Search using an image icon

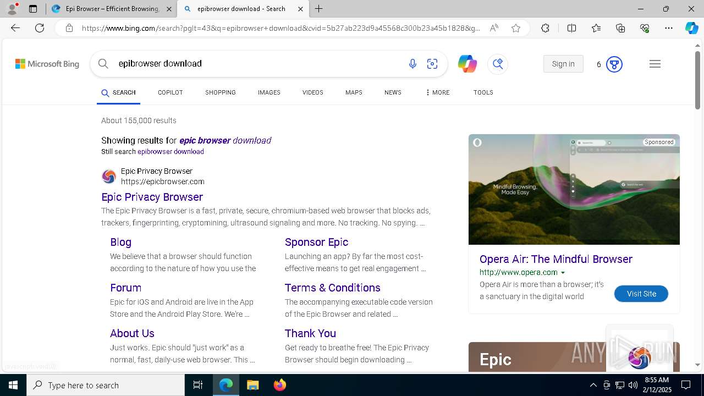point(432,64)
